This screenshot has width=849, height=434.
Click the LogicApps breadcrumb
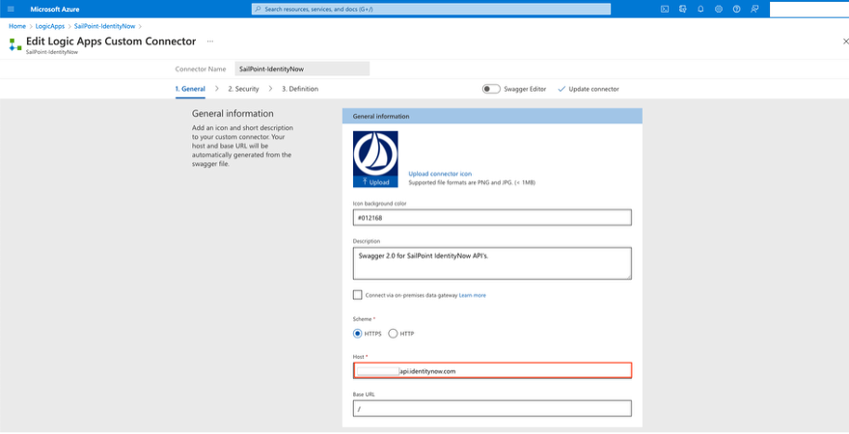(x=50, y=26)
